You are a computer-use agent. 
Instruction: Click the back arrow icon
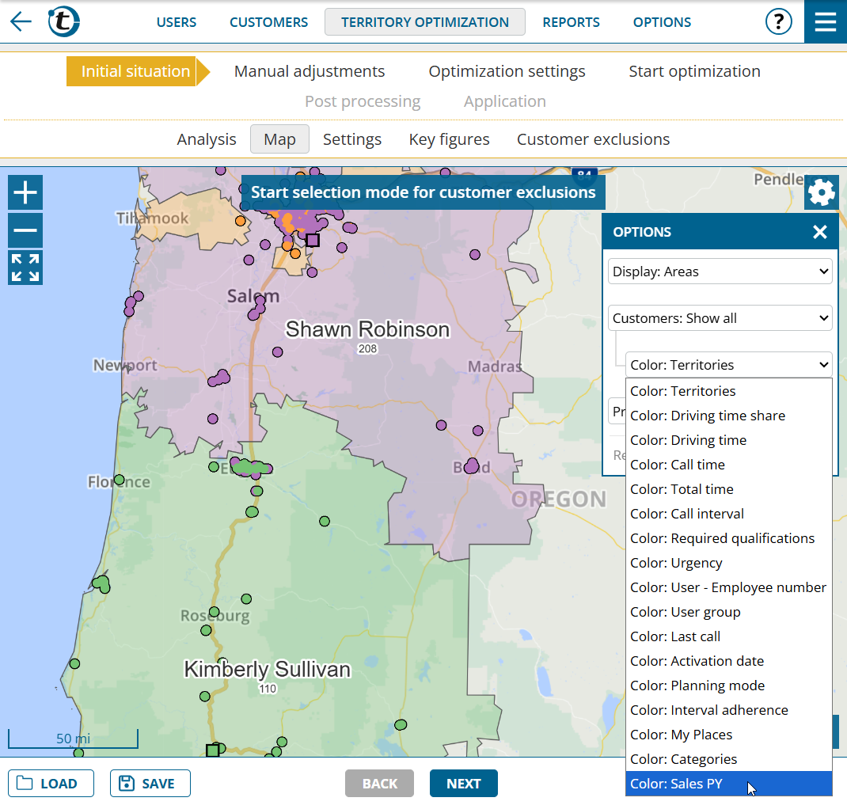tap(21, 21)
